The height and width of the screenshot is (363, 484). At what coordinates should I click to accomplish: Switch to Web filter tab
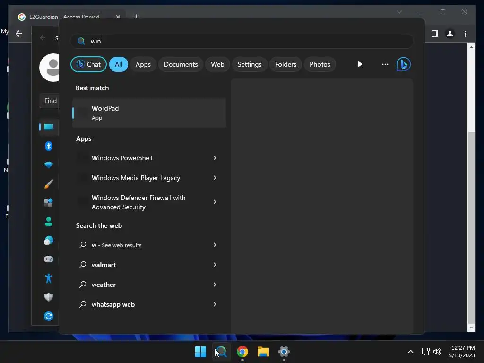(x=217, y=64)
